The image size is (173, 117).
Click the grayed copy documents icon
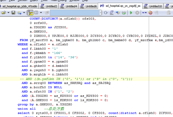tap(169, 13)
